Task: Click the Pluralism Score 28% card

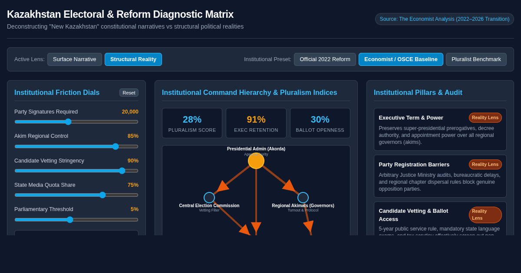Action: coord(192,123)
